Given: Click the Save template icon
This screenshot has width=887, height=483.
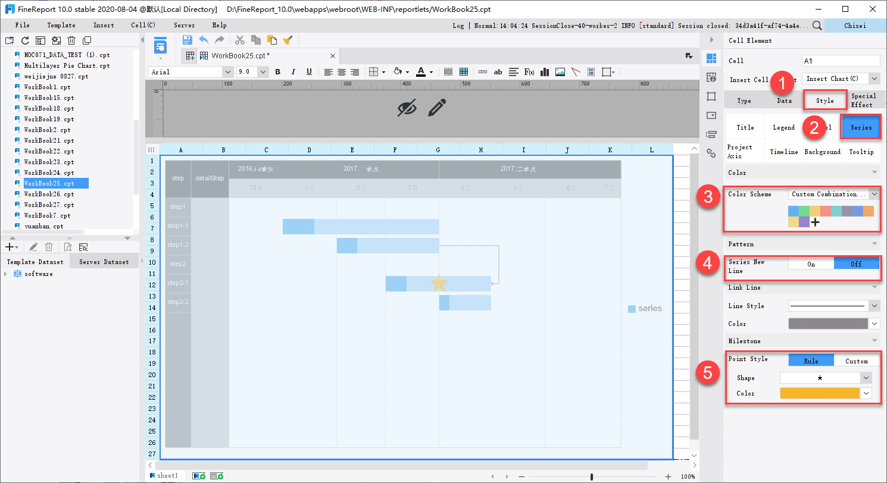Looking at the screenshot, I should pyautogui.click(x=188, y=40).
